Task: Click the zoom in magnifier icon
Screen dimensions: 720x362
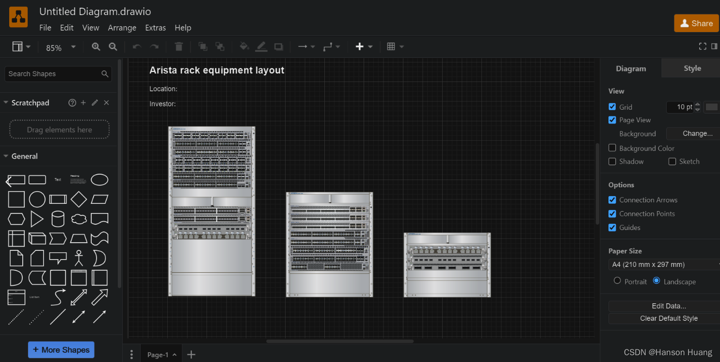Action: point(96,47)
